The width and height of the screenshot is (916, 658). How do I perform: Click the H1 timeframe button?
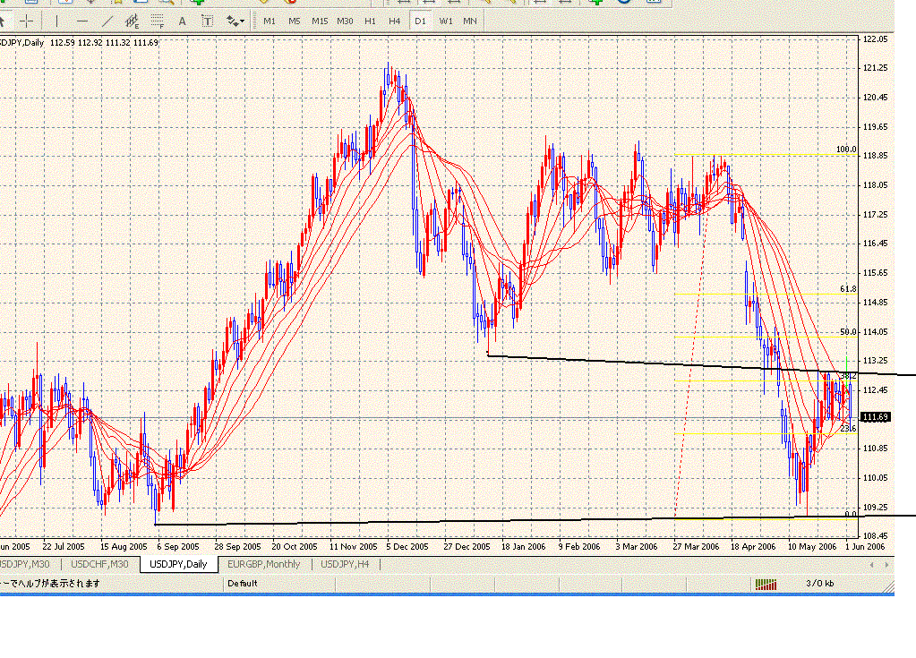(x=370, y=21)
